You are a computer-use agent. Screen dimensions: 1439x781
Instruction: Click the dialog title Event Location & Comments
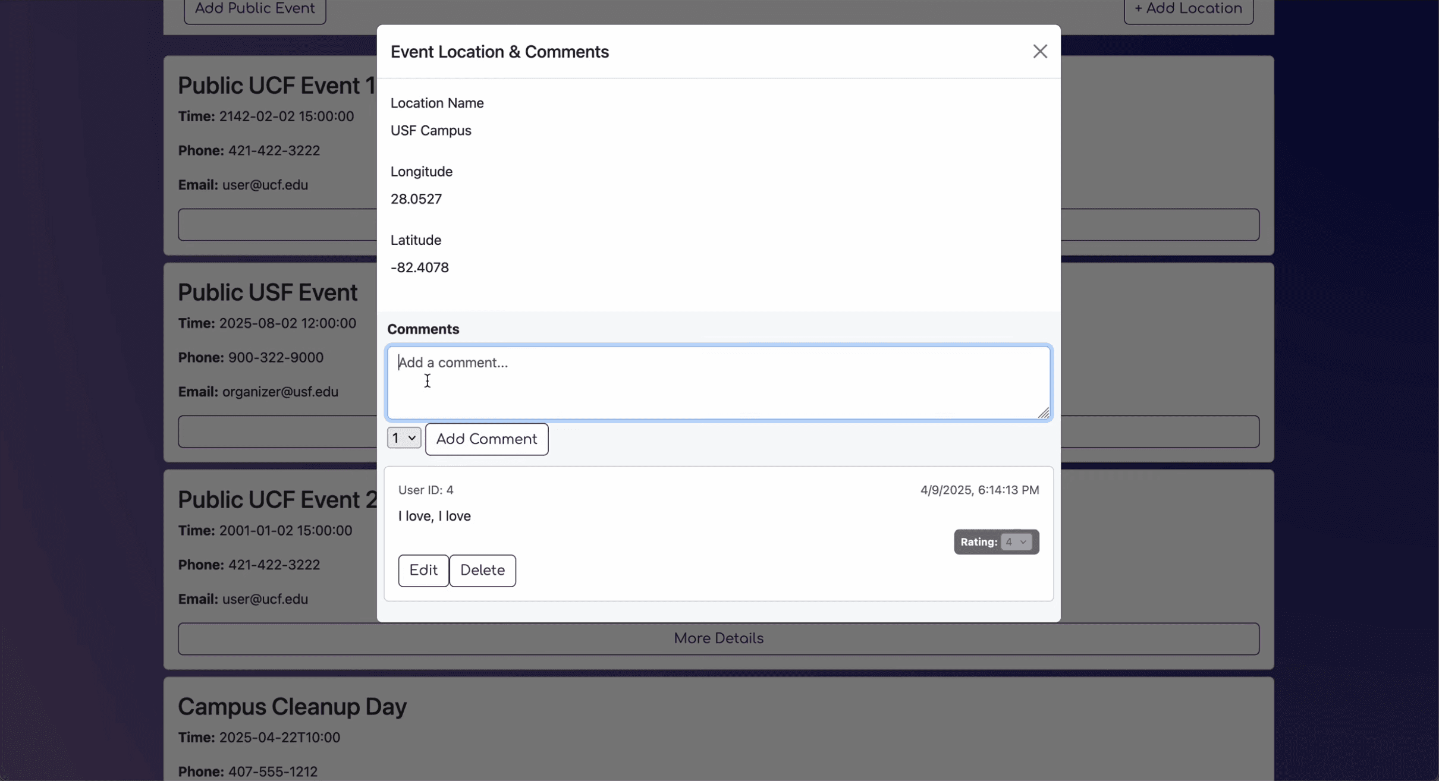(499, 52)
